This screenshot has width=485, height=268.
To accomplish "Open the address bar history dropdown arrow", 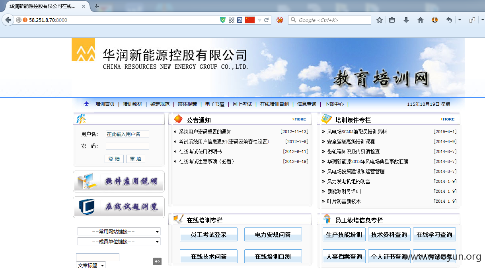I will pyautogui.click(x=259, y=20).
